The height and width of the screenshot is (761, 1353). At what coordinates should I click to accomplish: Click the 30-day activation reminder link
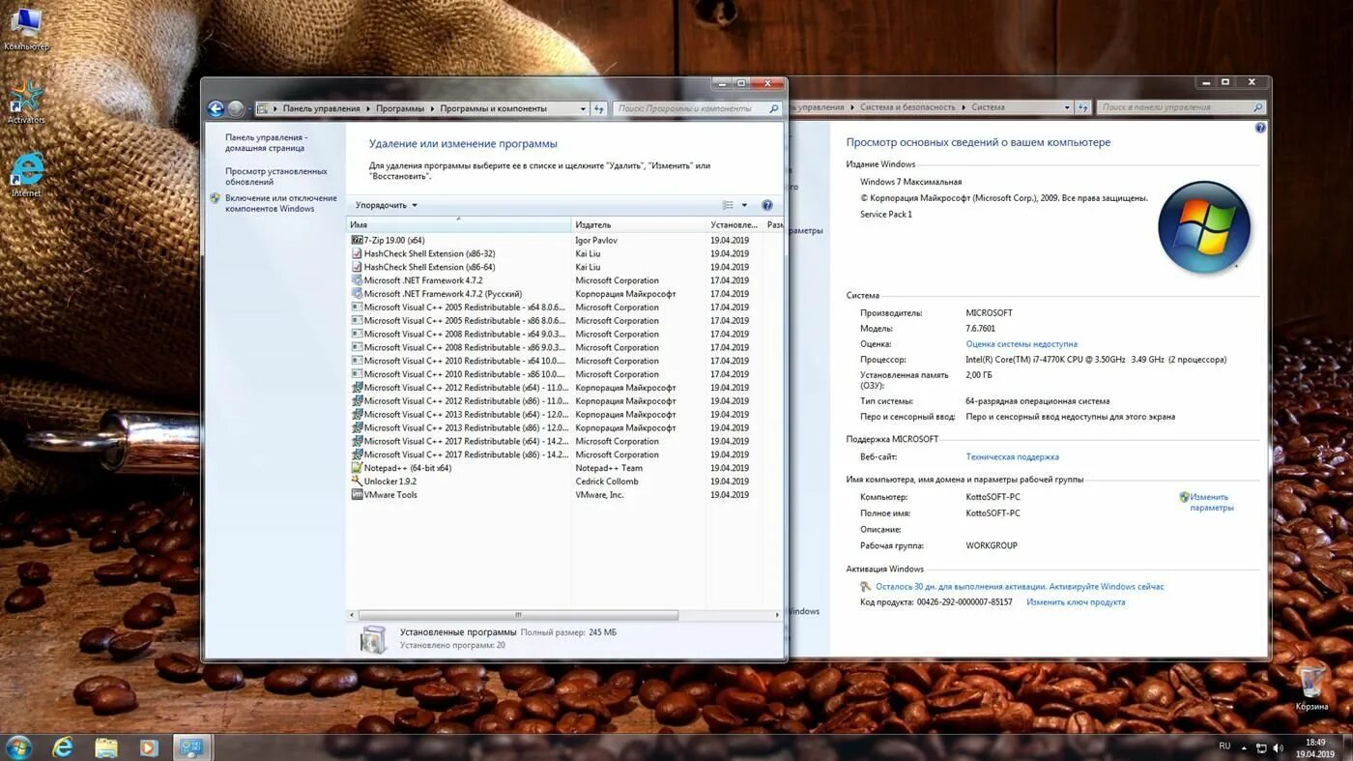[x=1020, y=587]
